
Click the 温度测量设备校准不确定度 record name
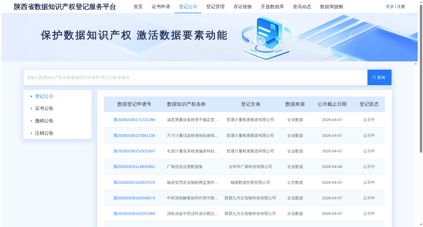coord(193,120)
